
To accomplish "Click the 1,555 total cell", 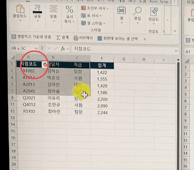I will tap(102, 79).
